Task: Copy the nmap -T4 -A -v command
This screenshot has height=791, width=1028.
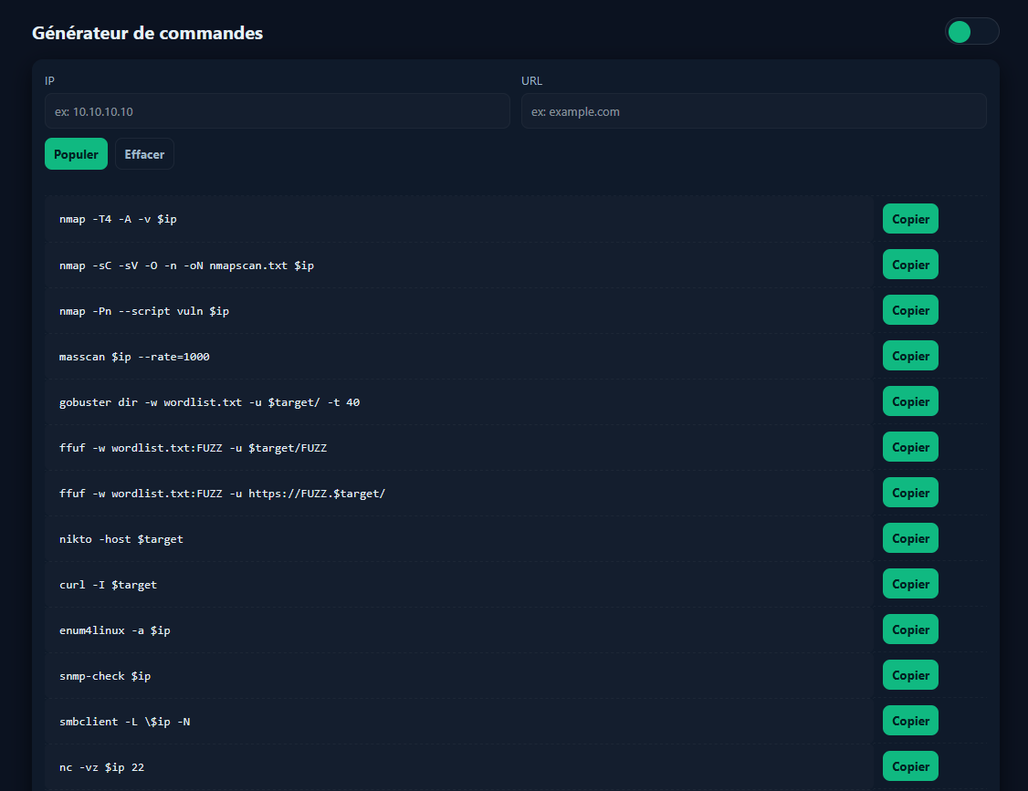Action: (x=910, y=219)
